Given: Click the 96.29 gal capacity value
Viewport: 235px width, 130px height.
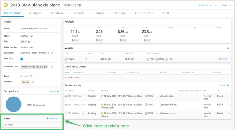Looking at the screenshot, I should click(x=129, y=59).
